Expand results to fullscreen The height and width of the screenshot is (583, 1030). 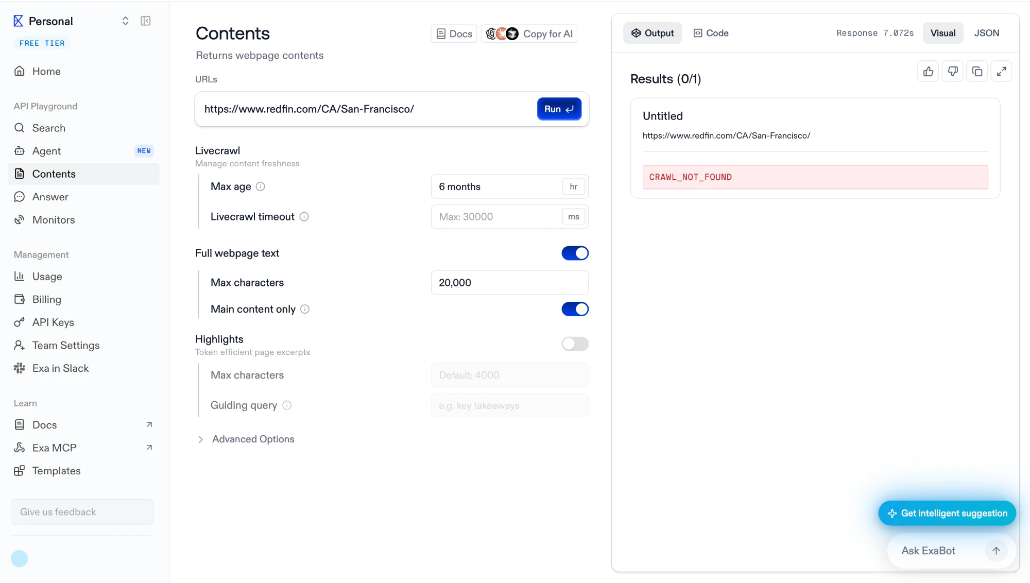tap(1002, 72)
